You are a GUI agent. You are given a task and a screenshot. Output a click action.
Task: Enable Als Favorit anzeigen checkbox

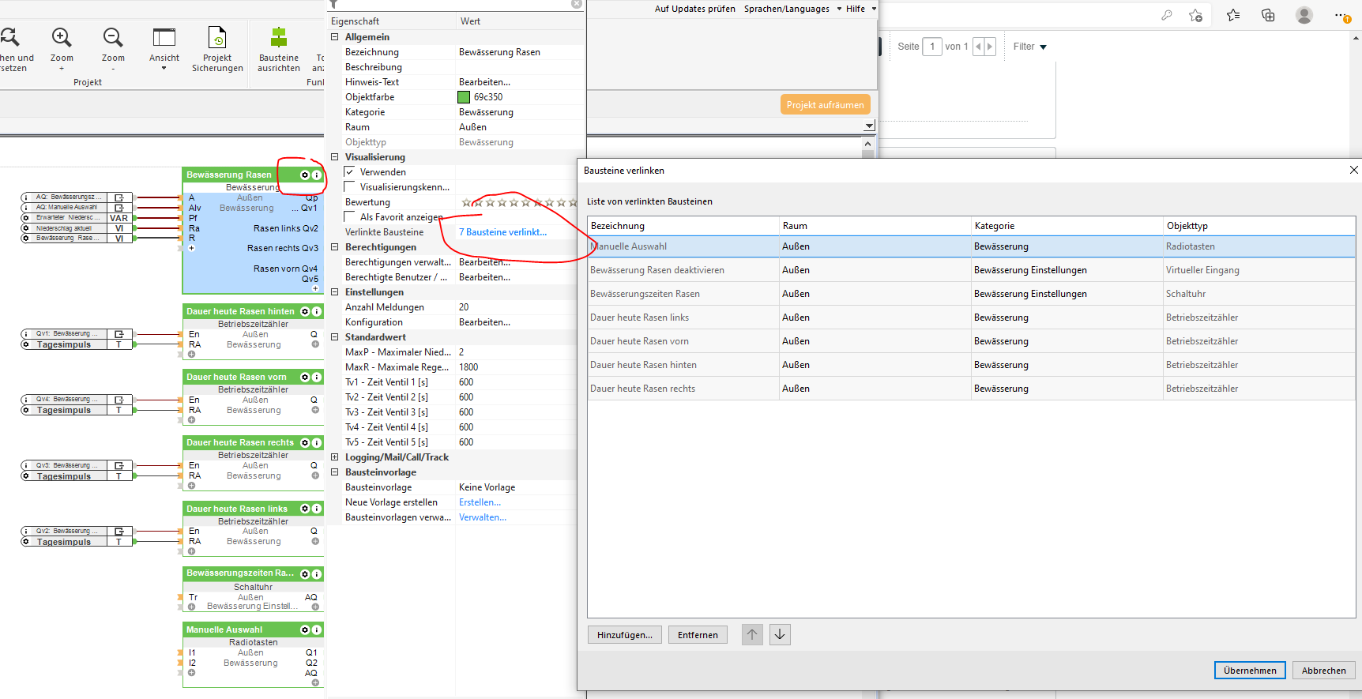tap(349, 217)
